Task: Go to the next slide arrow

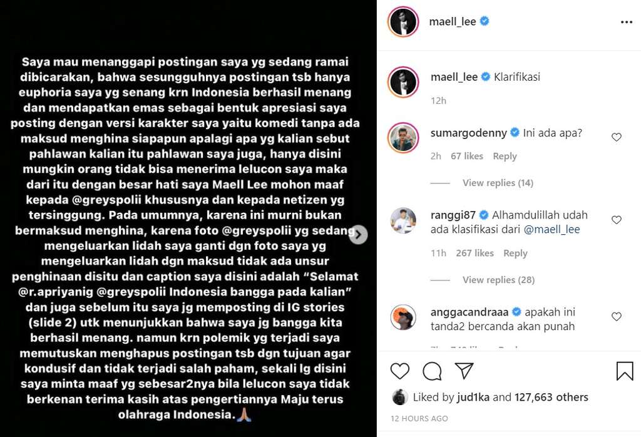Action: point(359,235)
